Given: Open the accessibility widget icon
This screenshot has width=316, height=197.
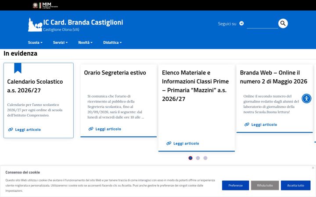Looking at the screenshot, I should (x=306, y=98).
